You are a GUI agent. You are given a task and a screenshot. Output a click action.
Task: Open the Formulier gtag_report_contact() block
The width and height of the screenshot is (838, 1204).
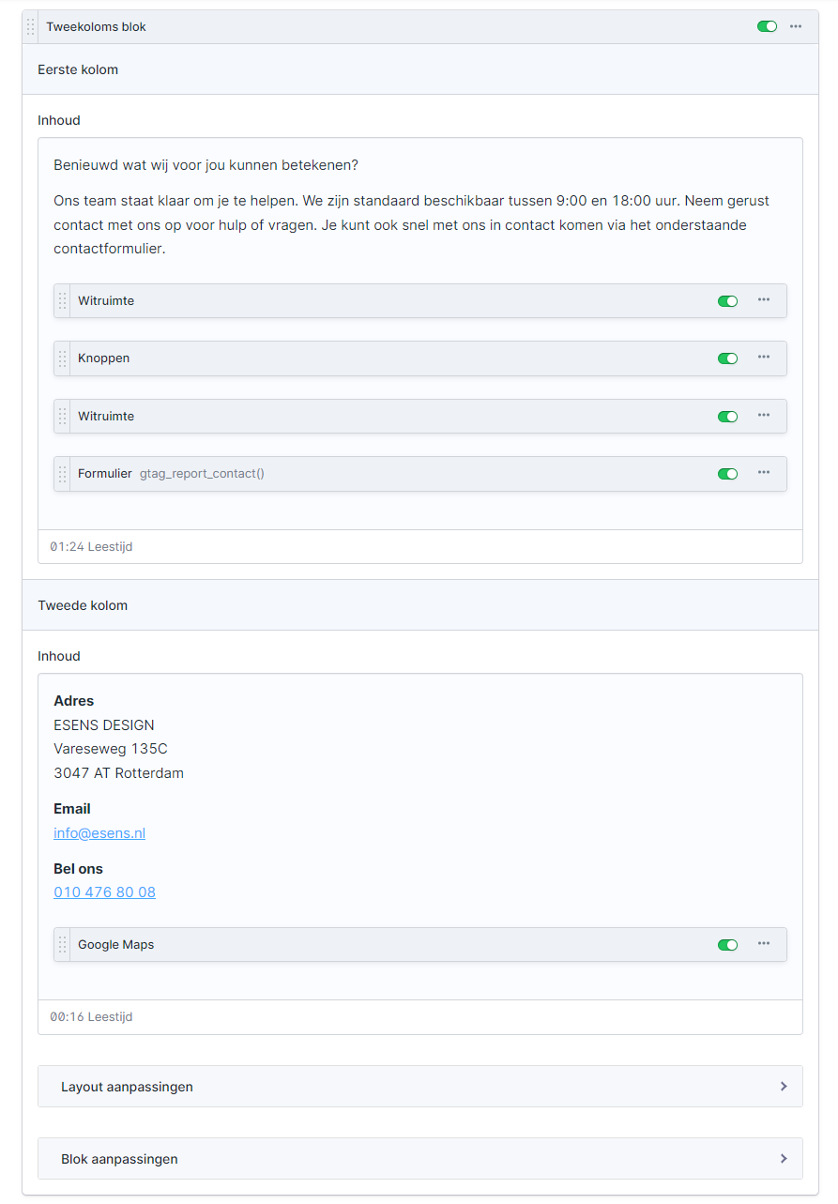click(x=375, y=474)
